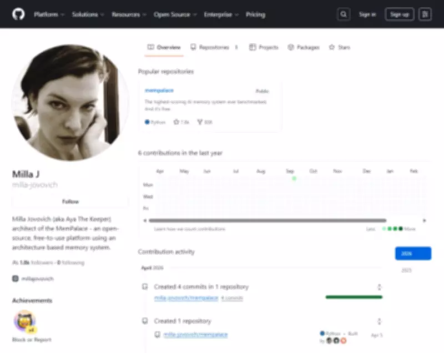Open the achievement badge image

pyautogui.click(x=25, y=321)
